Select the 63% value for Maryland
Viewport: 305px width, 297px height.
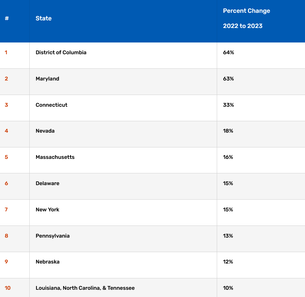228,79
